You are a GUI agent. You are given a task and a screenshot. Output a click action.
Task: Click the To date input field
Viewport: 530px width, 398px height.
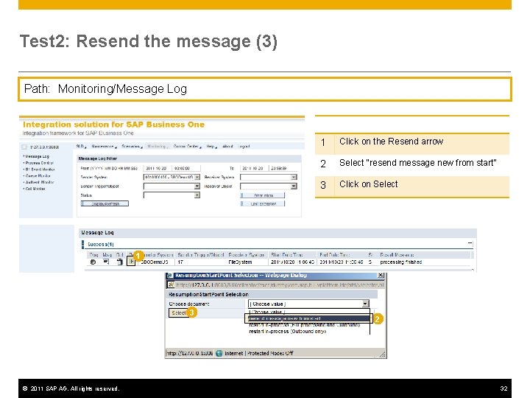(x=254, y=168)
